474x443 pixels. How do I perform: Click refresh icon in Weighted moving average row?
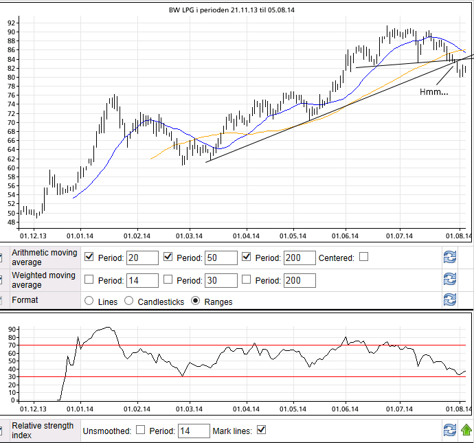coord(449,280)
